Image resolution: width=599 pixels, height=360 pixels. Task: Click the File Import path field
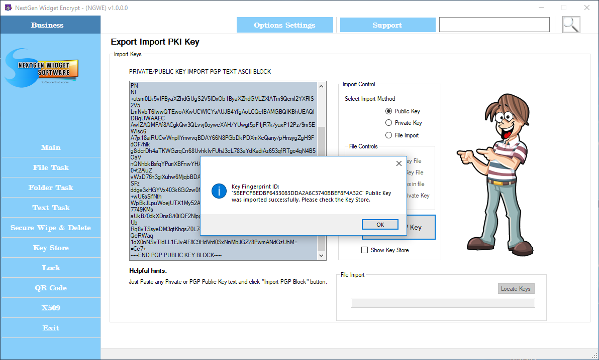tap(443, 303)
